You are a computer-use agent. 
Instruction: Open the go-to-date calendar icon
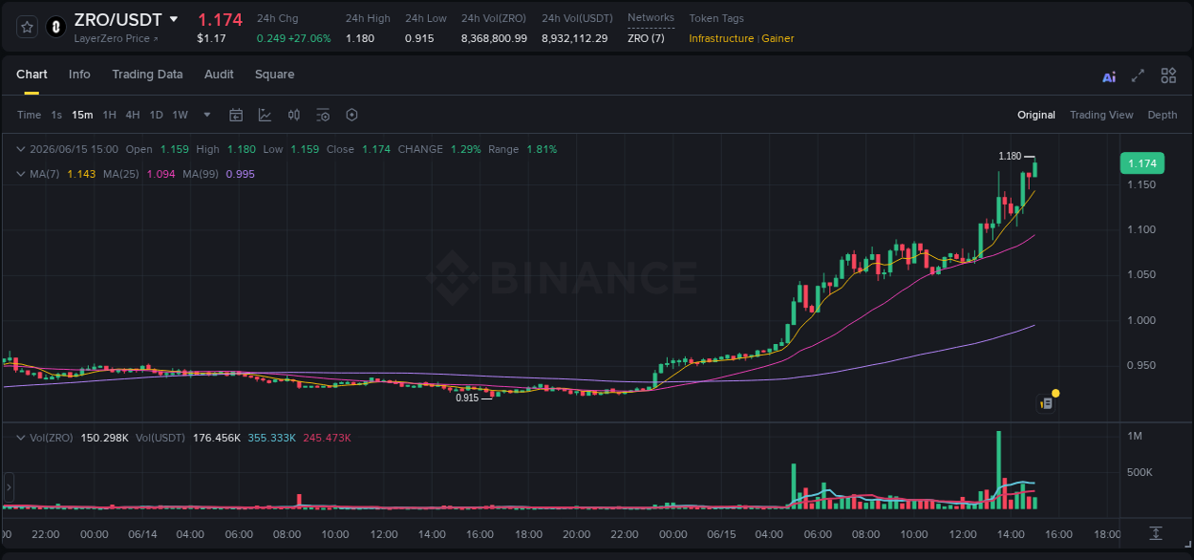click(x=236, y=115)
